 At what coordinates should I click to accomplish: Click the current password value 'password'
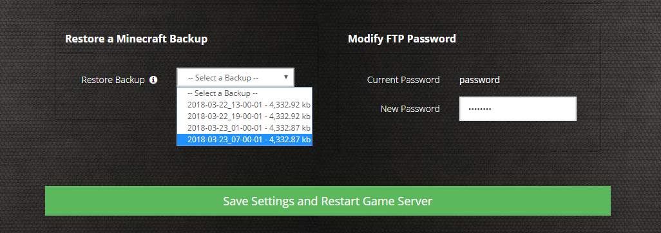pyautogui.click(x=480, y=80)
